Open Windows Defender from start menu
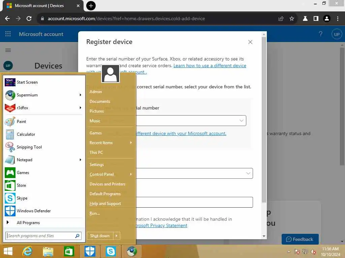 (x=43, y=211)
